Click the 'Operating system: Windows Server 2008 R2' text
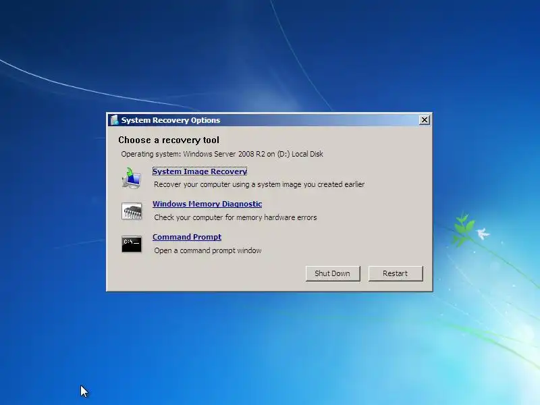 [x=222, y=154]
